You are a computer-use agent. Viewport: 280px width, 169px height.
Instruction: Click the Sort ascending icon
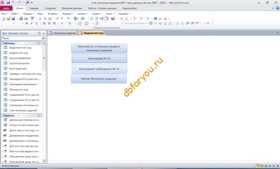point(122,18)
